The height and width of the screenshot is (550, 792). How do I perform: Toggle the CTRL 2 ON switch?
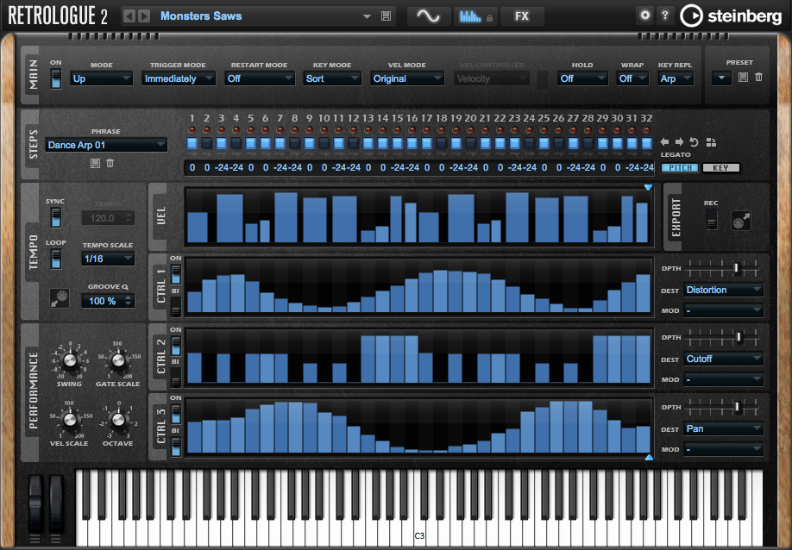click(x=175, y=345)
